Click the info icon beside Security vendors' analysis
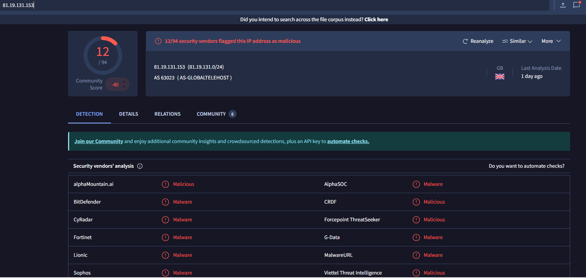The height and width of the screenshot is (278, 586). [140, 166]
